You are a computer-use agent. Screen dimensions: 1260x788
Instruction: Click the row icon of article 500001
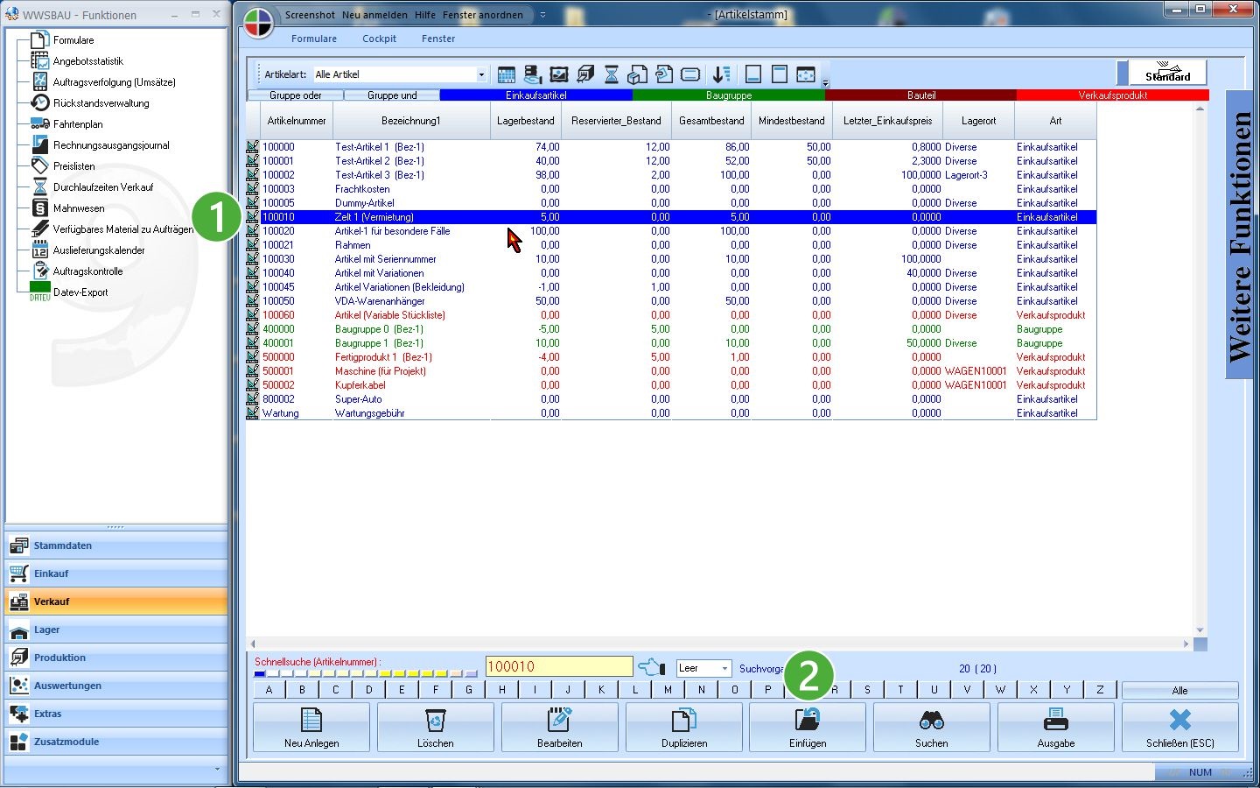[x=253, y=371]
